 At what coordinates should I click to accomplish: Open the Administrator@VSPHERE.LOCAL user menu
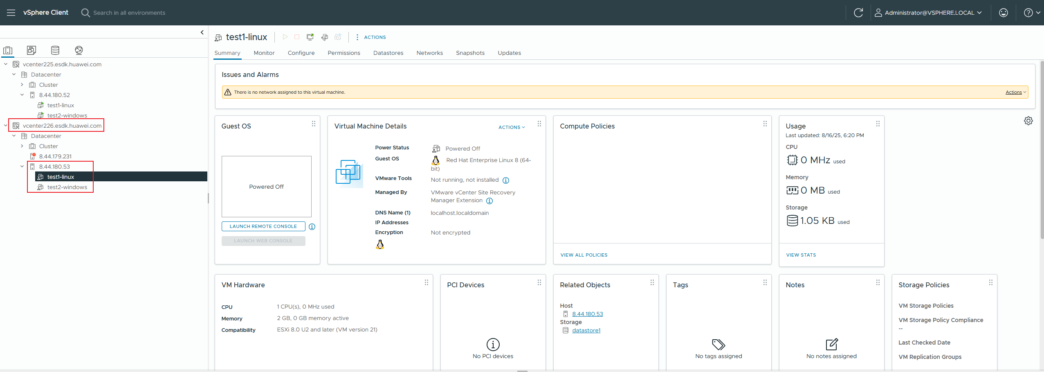pyautogui.click(x=928, y=13)
